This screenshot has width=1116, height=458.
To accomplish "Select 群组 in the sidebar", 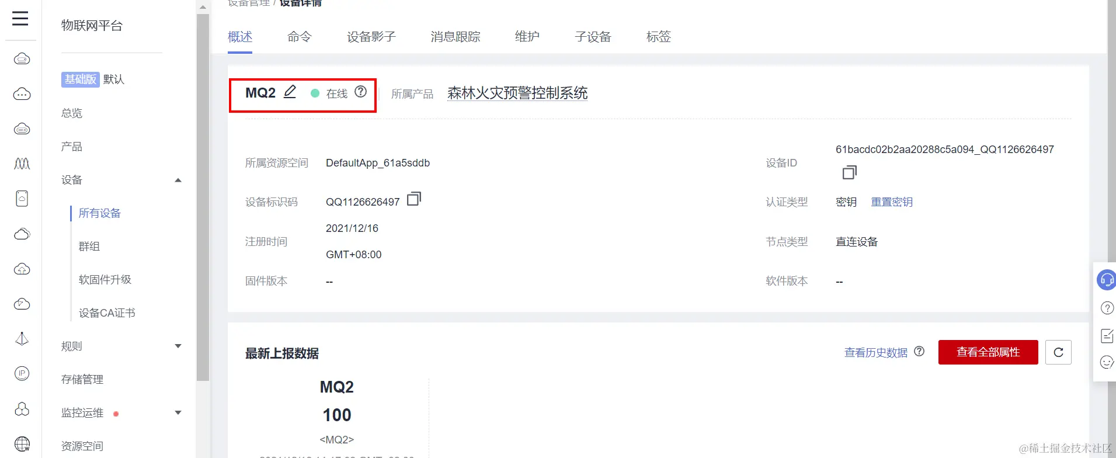I will tap(89, 246).
